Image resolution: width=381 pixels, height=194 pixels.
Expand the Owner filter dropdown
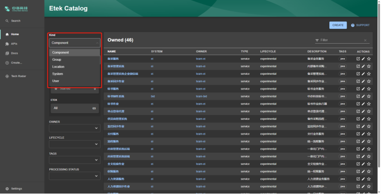(x=74, y=128)
